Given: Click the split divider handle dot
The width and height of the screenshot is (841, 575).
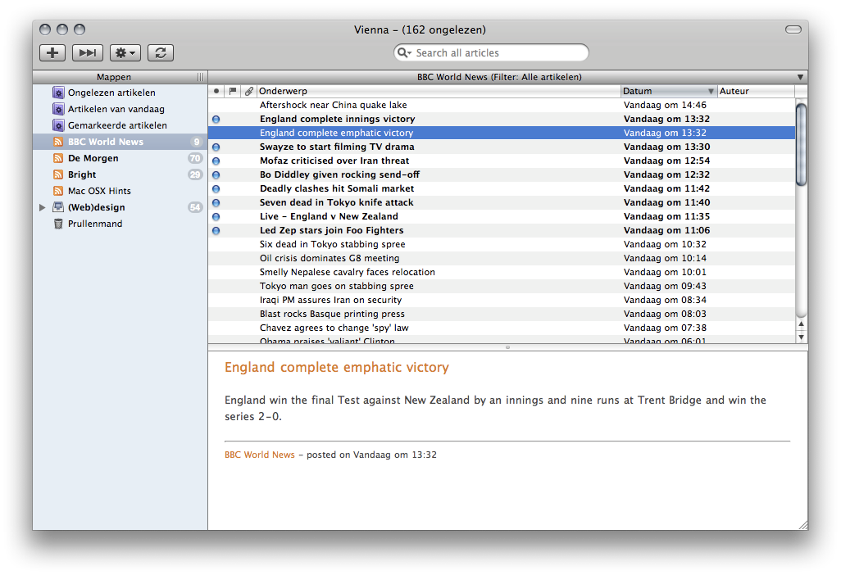Looking at the screenshot, I should tap(507, 347).
